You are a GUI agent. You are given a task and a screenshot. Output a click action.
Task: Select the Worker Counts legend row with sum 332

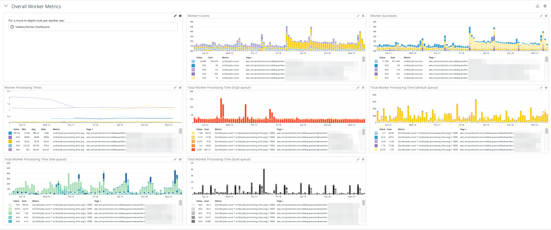point(276,74)
